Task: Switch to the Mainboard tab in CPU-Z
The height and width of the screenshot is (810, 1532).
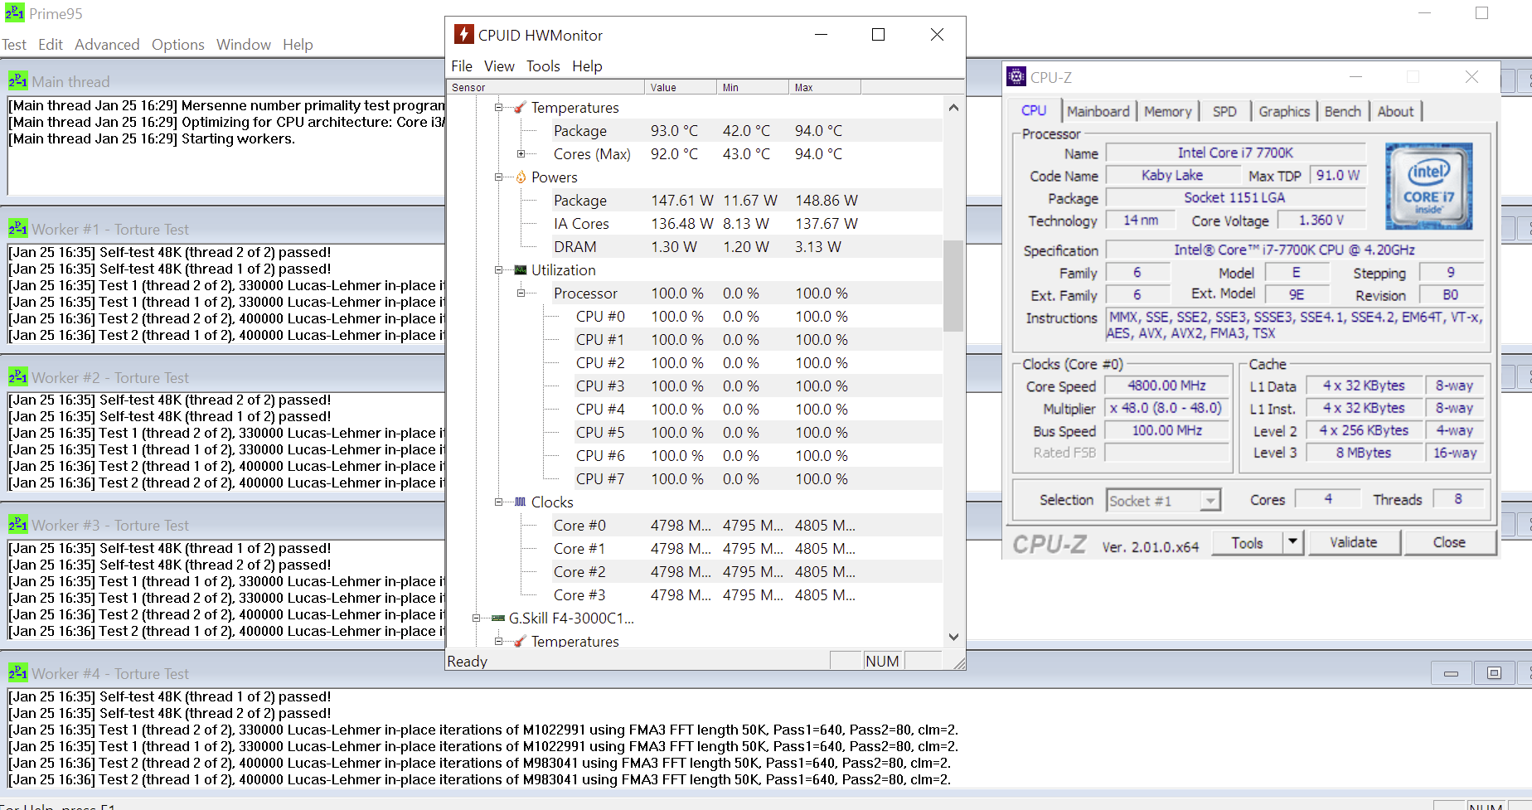Action: (x=1098, y=112)
